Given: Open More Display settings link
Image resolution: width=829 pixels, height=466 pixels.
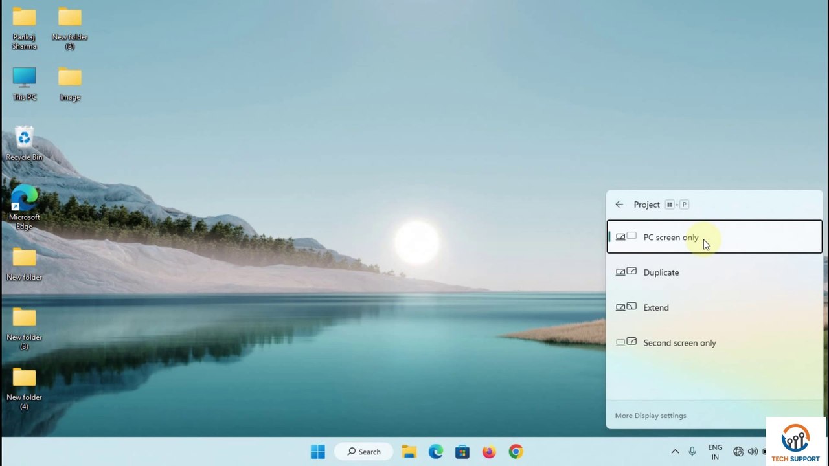Looking at the screenshot, I should pyautogui.click(x=650, y=416).
